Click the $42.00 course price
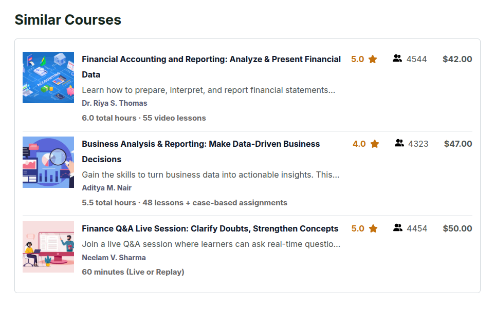The image size is (495, 309). (x=457, y=59)
